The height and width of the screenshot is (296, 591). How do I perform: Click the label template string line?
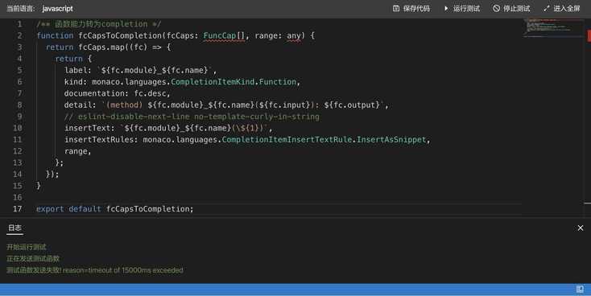click(140, 71)
